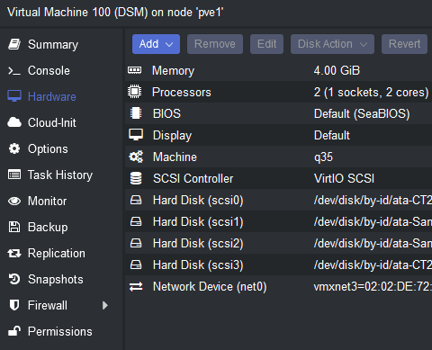
Task: Select 'Hard Disk (scsi3)' label
Action: pyautogui.click(x=198, y=265)
